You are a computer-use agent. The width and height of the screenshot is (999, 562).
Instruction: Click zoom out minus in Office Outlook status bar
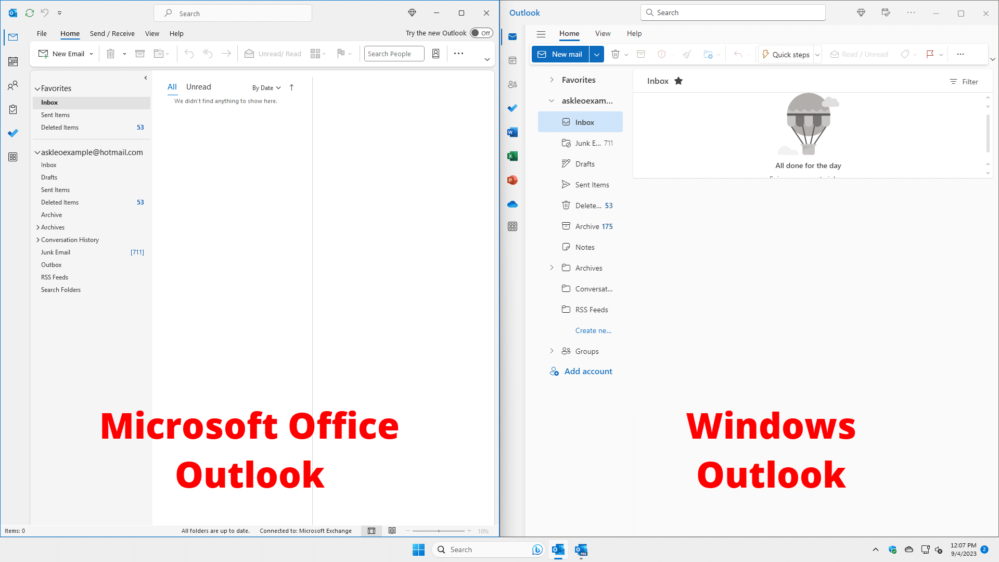tap(408, 531)
